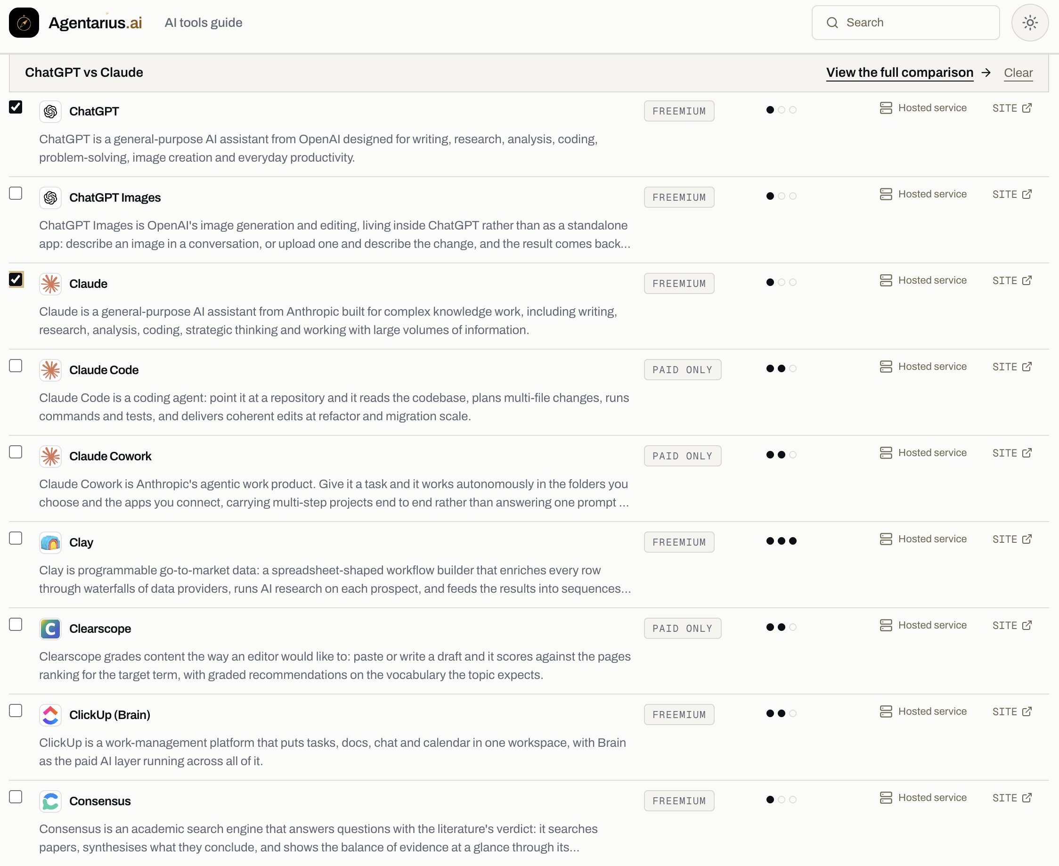Click the Clay tool name
This screenshot has width=1059, height=866.
coord(81,543)
